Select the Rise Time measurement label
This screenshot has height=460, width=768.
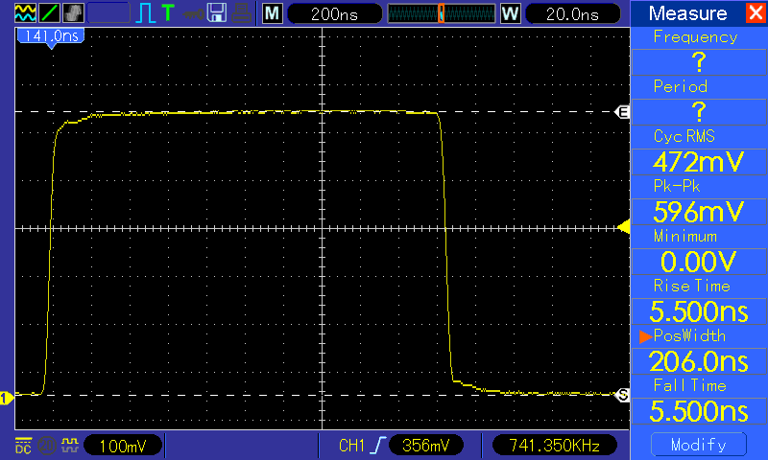pyautogui.click(x=691, y=286)
